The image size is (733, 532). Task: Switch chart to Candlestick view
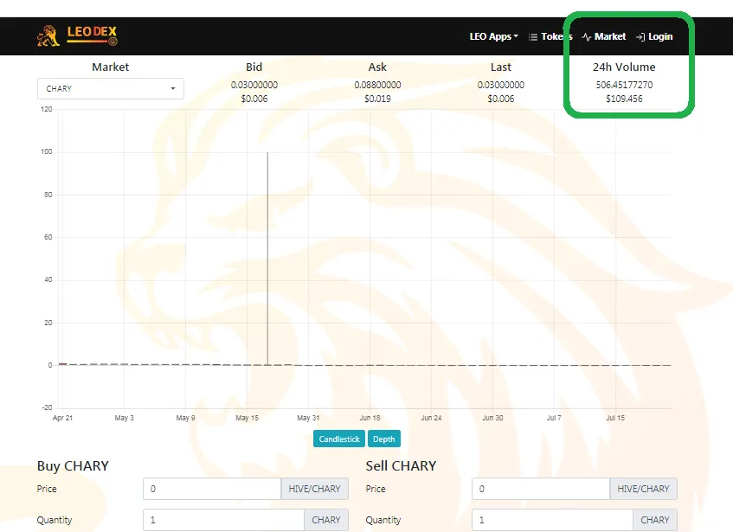click(x=339, y=439)
